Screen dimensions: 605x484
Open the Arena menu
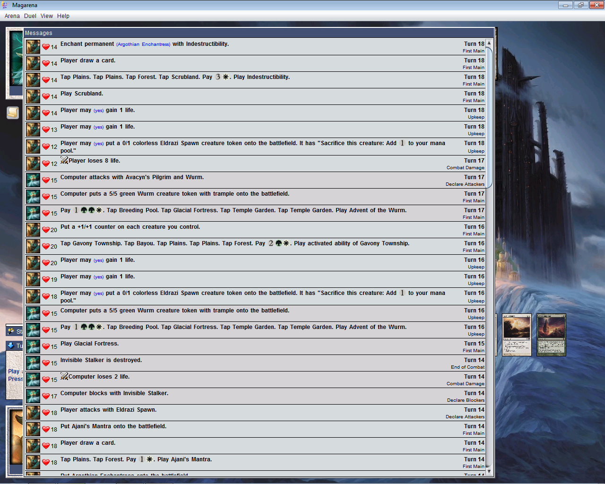[x=12, y=16]
